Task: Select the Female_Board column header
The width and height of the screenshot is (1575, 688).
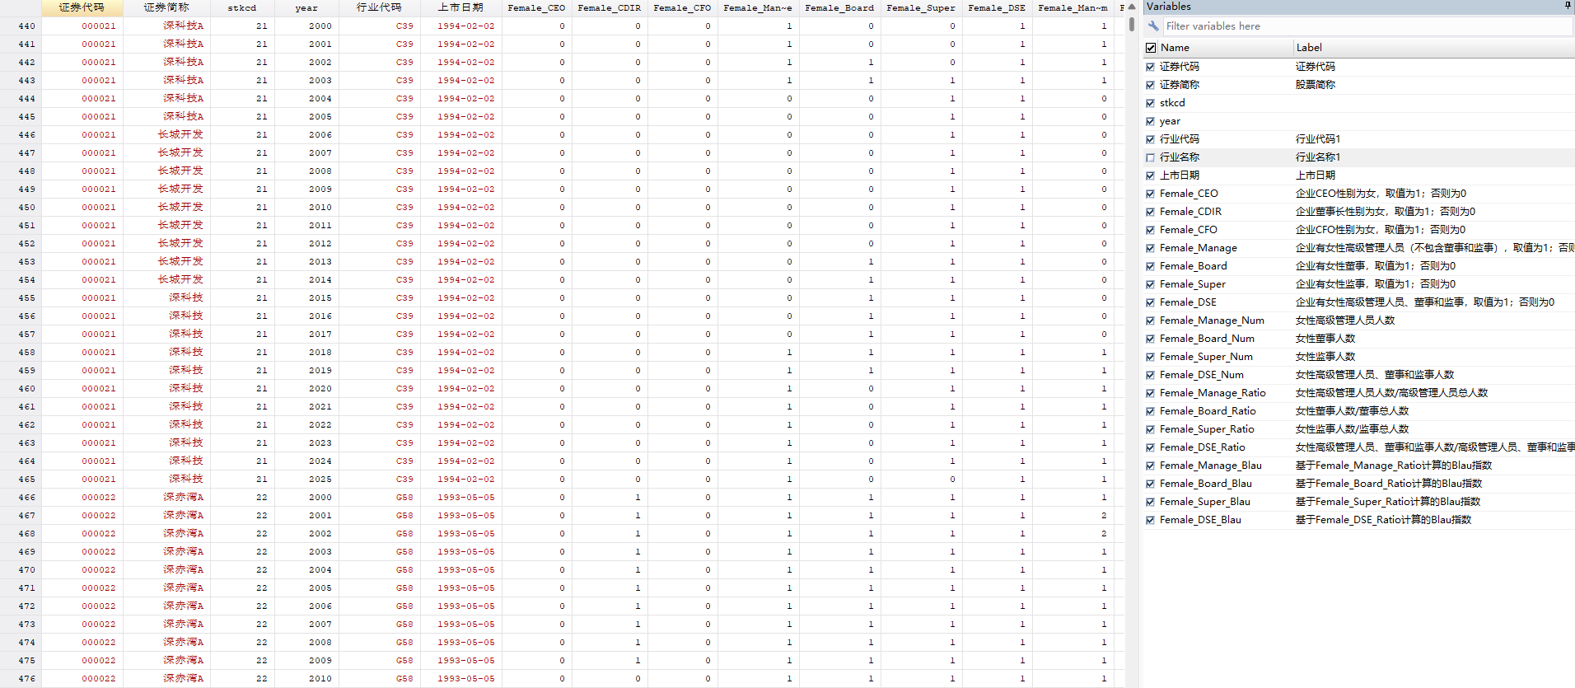Action: 839,7
